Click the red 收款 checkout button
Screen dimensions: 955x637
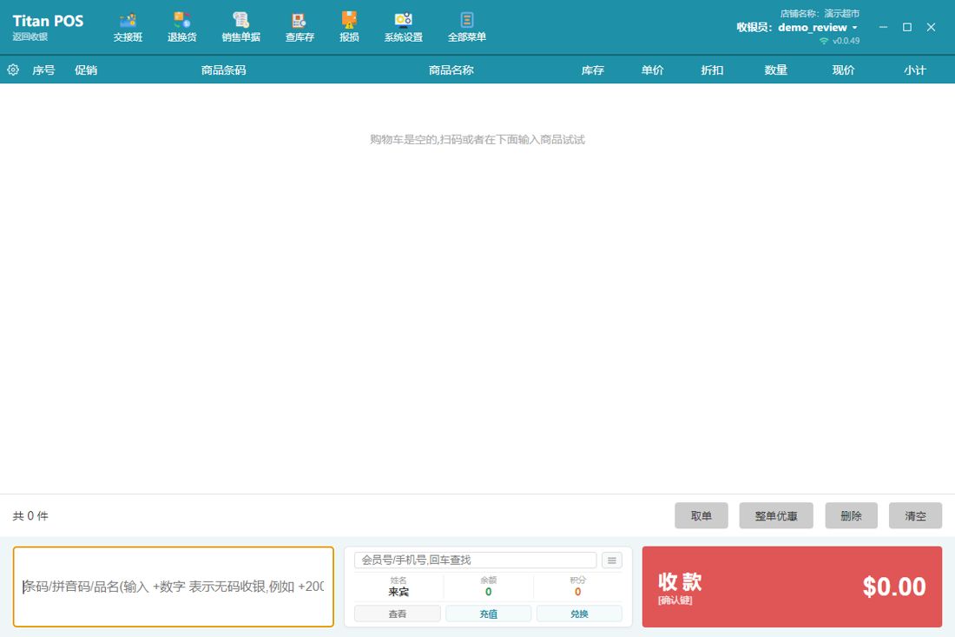click(x=792, y=587)
